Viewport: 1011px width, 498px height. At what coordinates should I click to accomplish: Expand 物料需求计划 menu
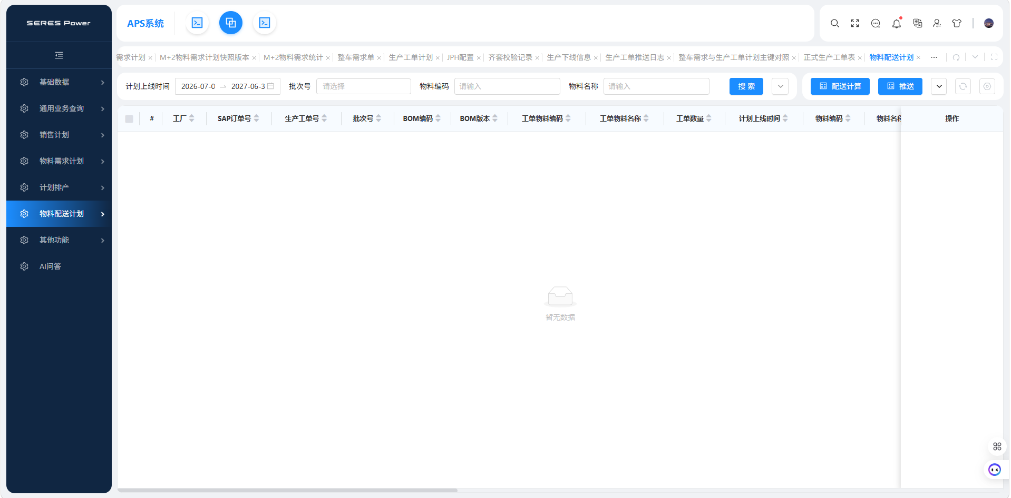(x=59, y=161)
